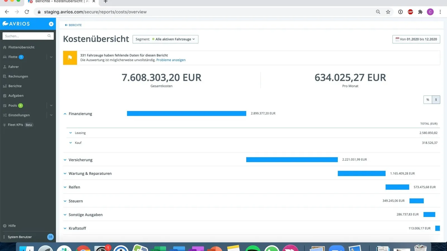
Task: Open the Pools sidebar item
Action: point(13,105)
